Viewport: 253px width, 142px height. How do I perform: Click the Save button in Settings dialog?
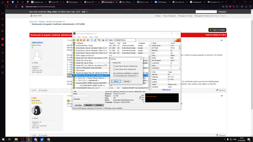coord(116,81)
